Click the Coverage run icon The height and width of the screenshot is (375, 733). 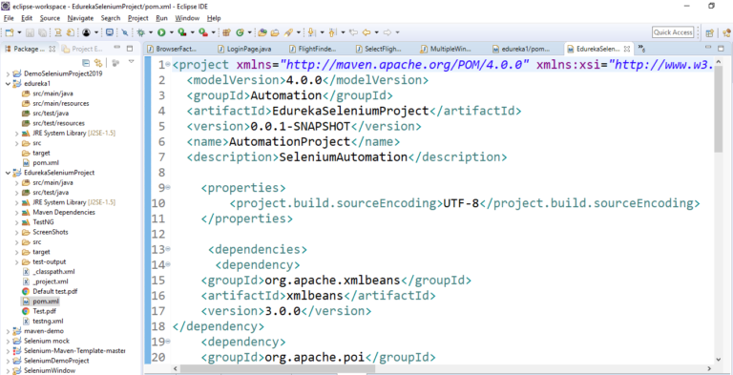pos(182,32)
